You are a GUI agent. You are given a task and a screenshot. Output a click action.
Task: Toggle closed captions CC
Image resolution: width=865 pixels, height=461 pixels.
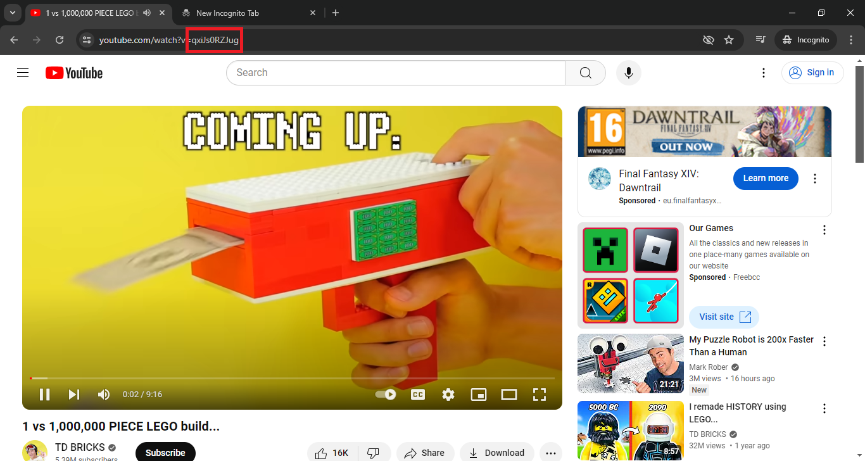coord(418,395)
